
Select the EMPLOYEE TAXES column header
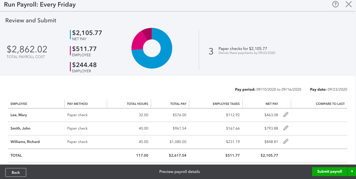[x=226, y=104]
